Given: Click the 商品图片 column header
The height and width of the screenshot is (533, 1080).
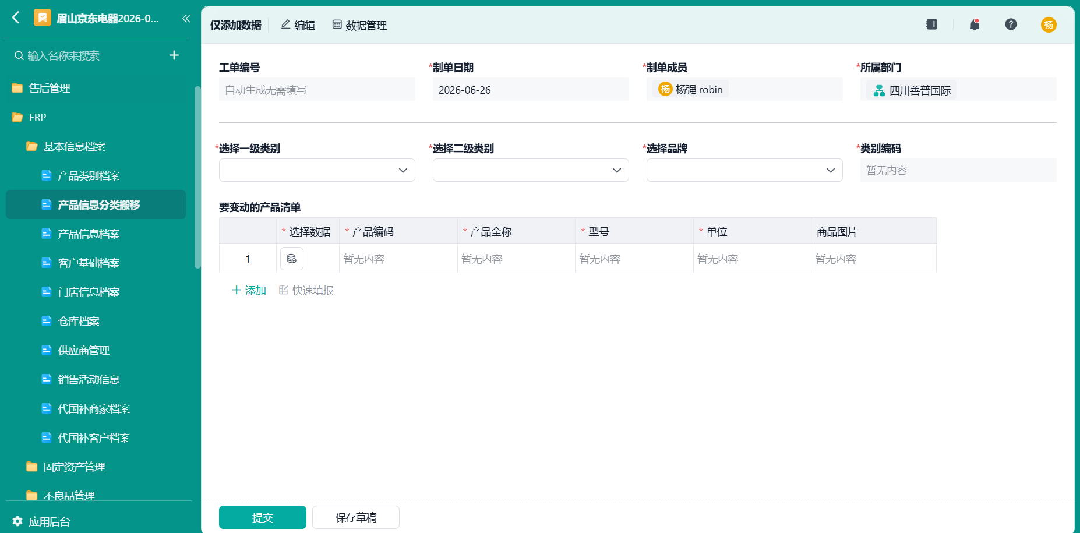Looking at the screenshot, I should tap(874, 231).
